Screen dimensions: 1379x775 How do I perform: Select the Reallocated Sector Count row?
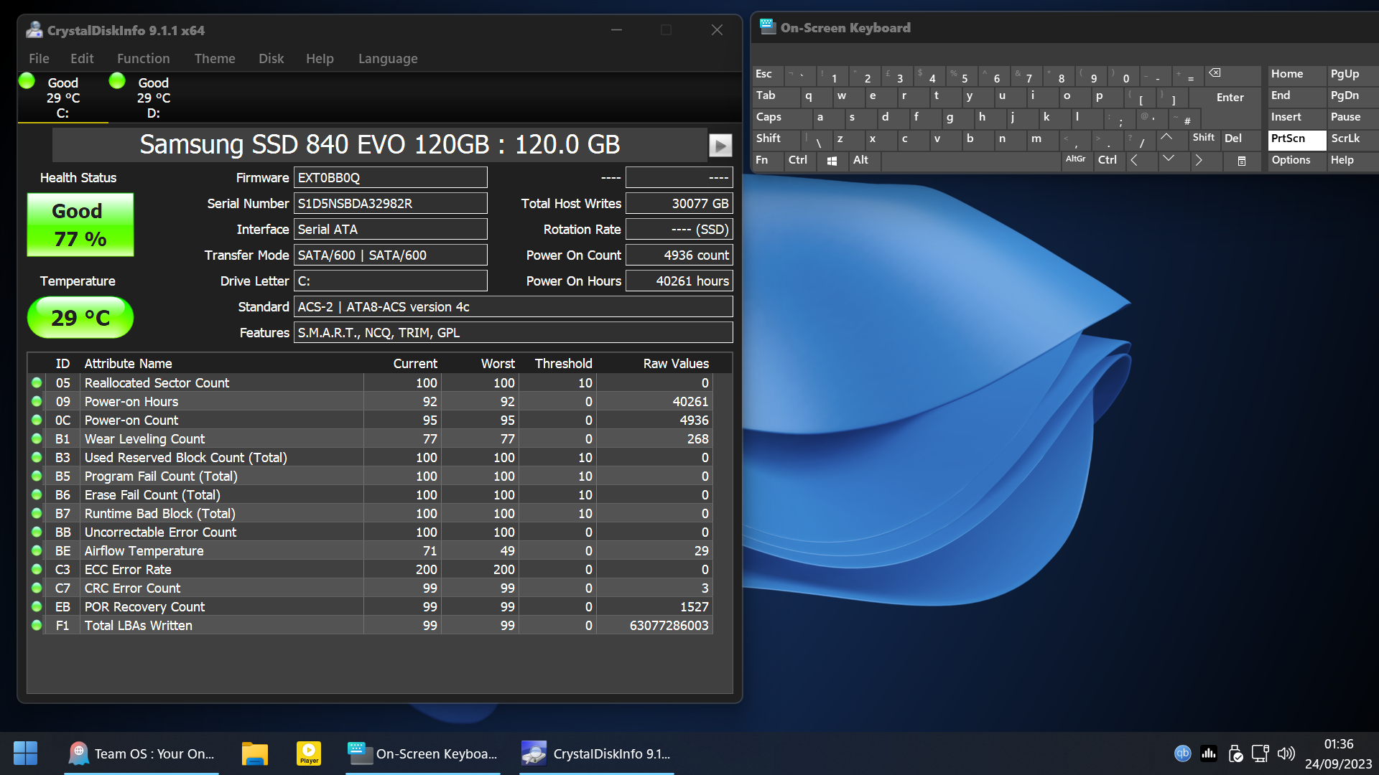coord(371,383)
